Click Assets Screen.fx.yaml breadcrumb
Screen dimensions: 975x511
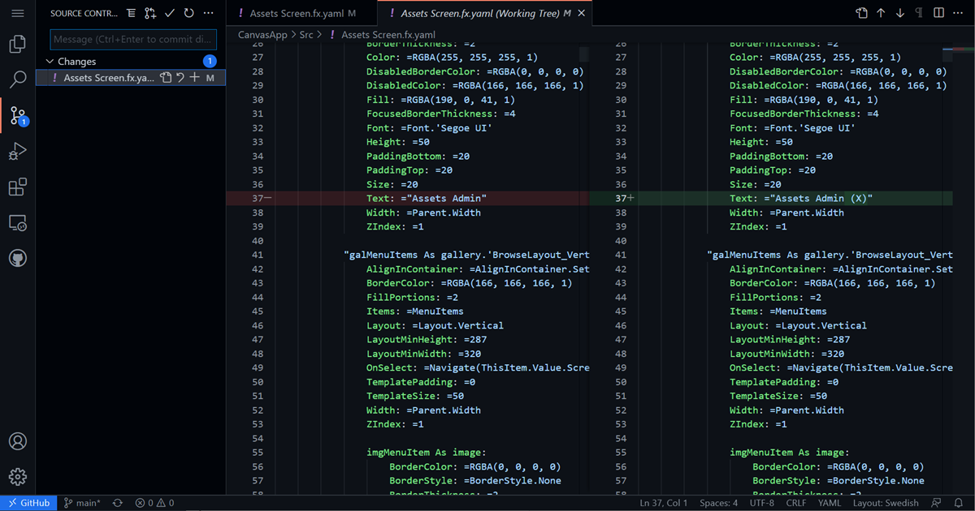388,35
